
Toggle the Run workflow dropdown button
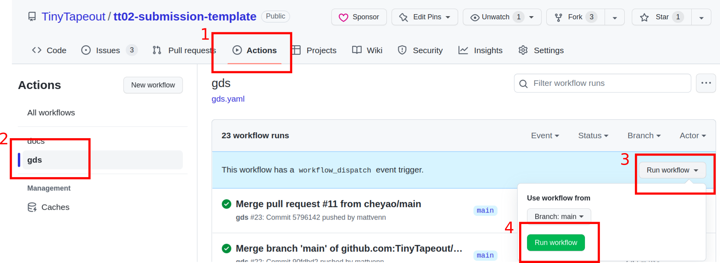coord(672,170)
